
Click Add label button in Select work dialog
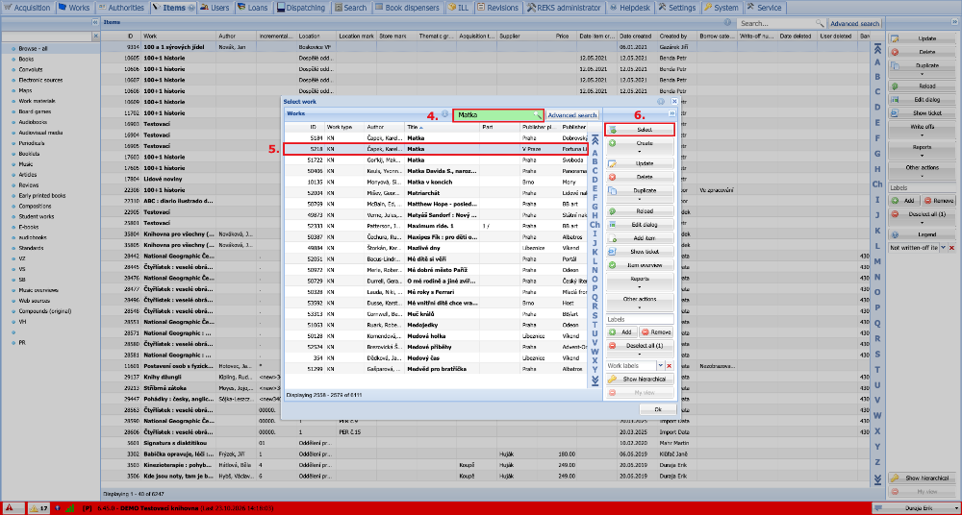pyautogui.click(x=621, y=331)
